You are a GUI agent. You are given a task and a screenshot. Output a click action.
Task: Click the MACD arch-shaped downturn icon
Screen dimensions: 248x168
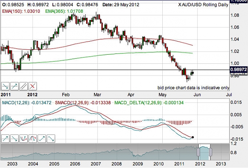click(x=33, y=139)
